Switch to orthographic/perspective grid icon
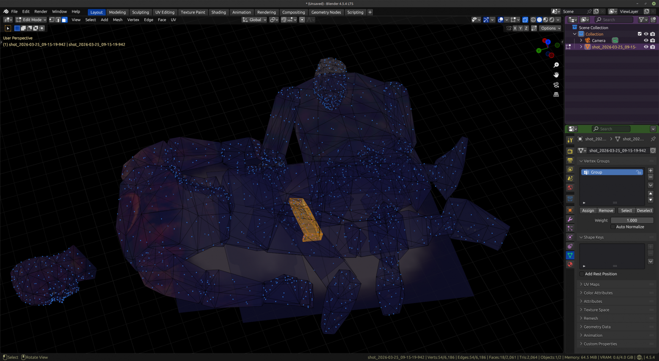659x361 pixels. 556,95
